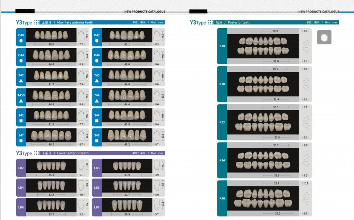Click the 11.0 height value in S47 row
The height and width of the screenshot is (220, 354).
[x=87, y=136]
